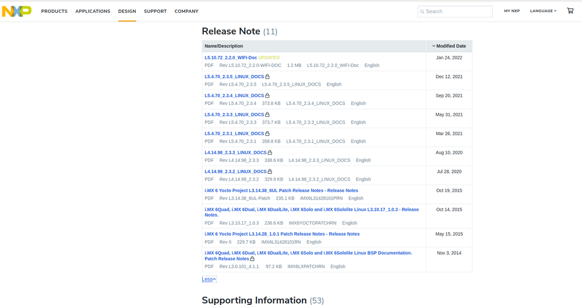This screenshot has width=582, height=305.
Task: Open L5.10.72_2.2.0_WIFI-Doc link
Action: tap(231, 58)
